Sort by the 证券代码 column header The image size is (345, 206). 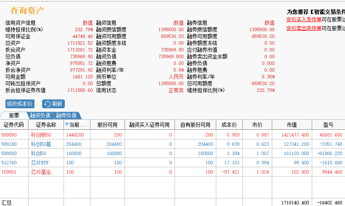(x=14, y=125)
